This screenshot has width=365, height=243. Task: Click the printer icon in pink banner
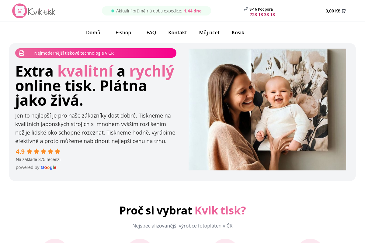pyautogui.click(x=22, y=53)
